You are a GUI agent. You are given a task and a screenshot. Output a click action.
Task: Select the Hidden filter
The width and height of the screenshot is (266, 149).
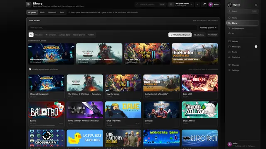(x=91, y=35)
